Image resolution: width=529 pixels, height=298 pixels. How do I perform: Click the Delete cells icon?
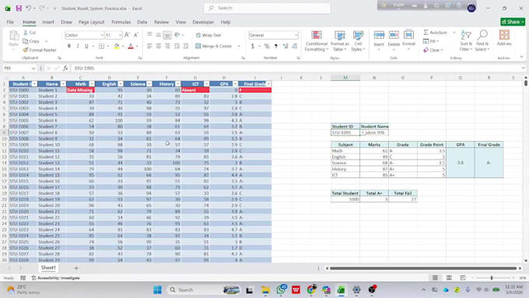coord(394,35)
